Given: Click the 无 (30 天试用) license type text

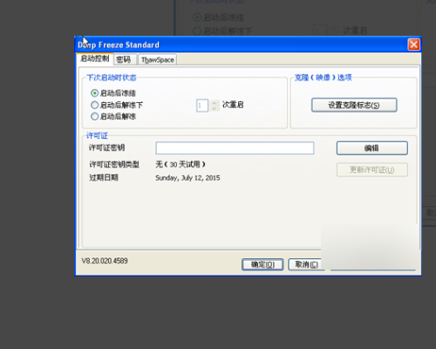Looking at the screenshot, I should [181, 164].
